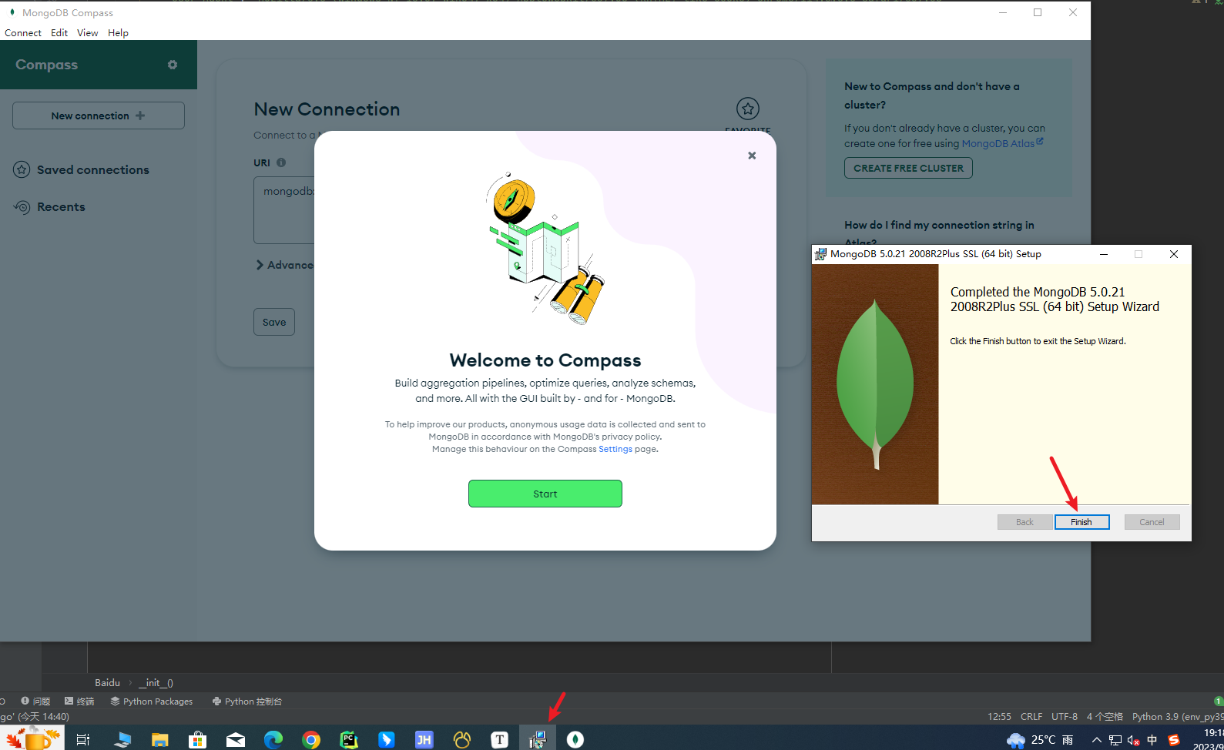The image size is (1224, 750).
Task: Click the green notification badge in PyCharm
Action: [1219, 701]
